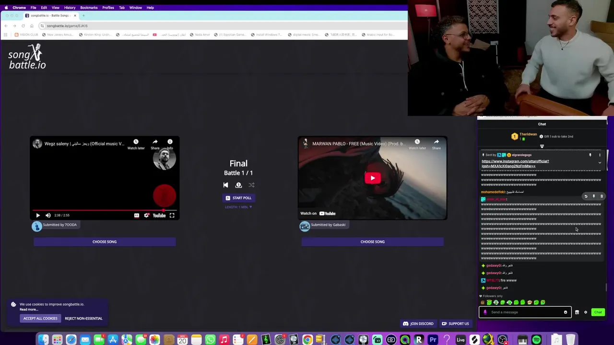Toggle captions on Wegz video player
The width and height of the screenshot is (614, 345).
click(x=137, y=215)
